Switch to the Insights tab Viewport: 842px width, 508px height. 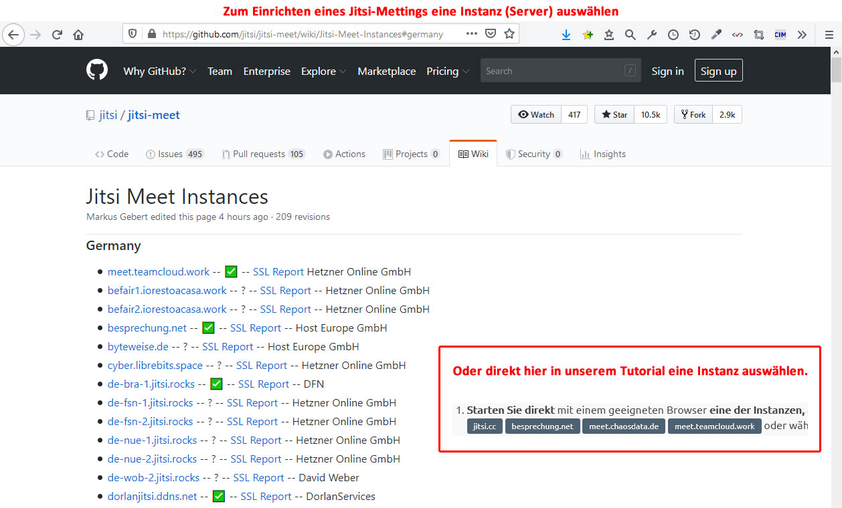[603, 154]
